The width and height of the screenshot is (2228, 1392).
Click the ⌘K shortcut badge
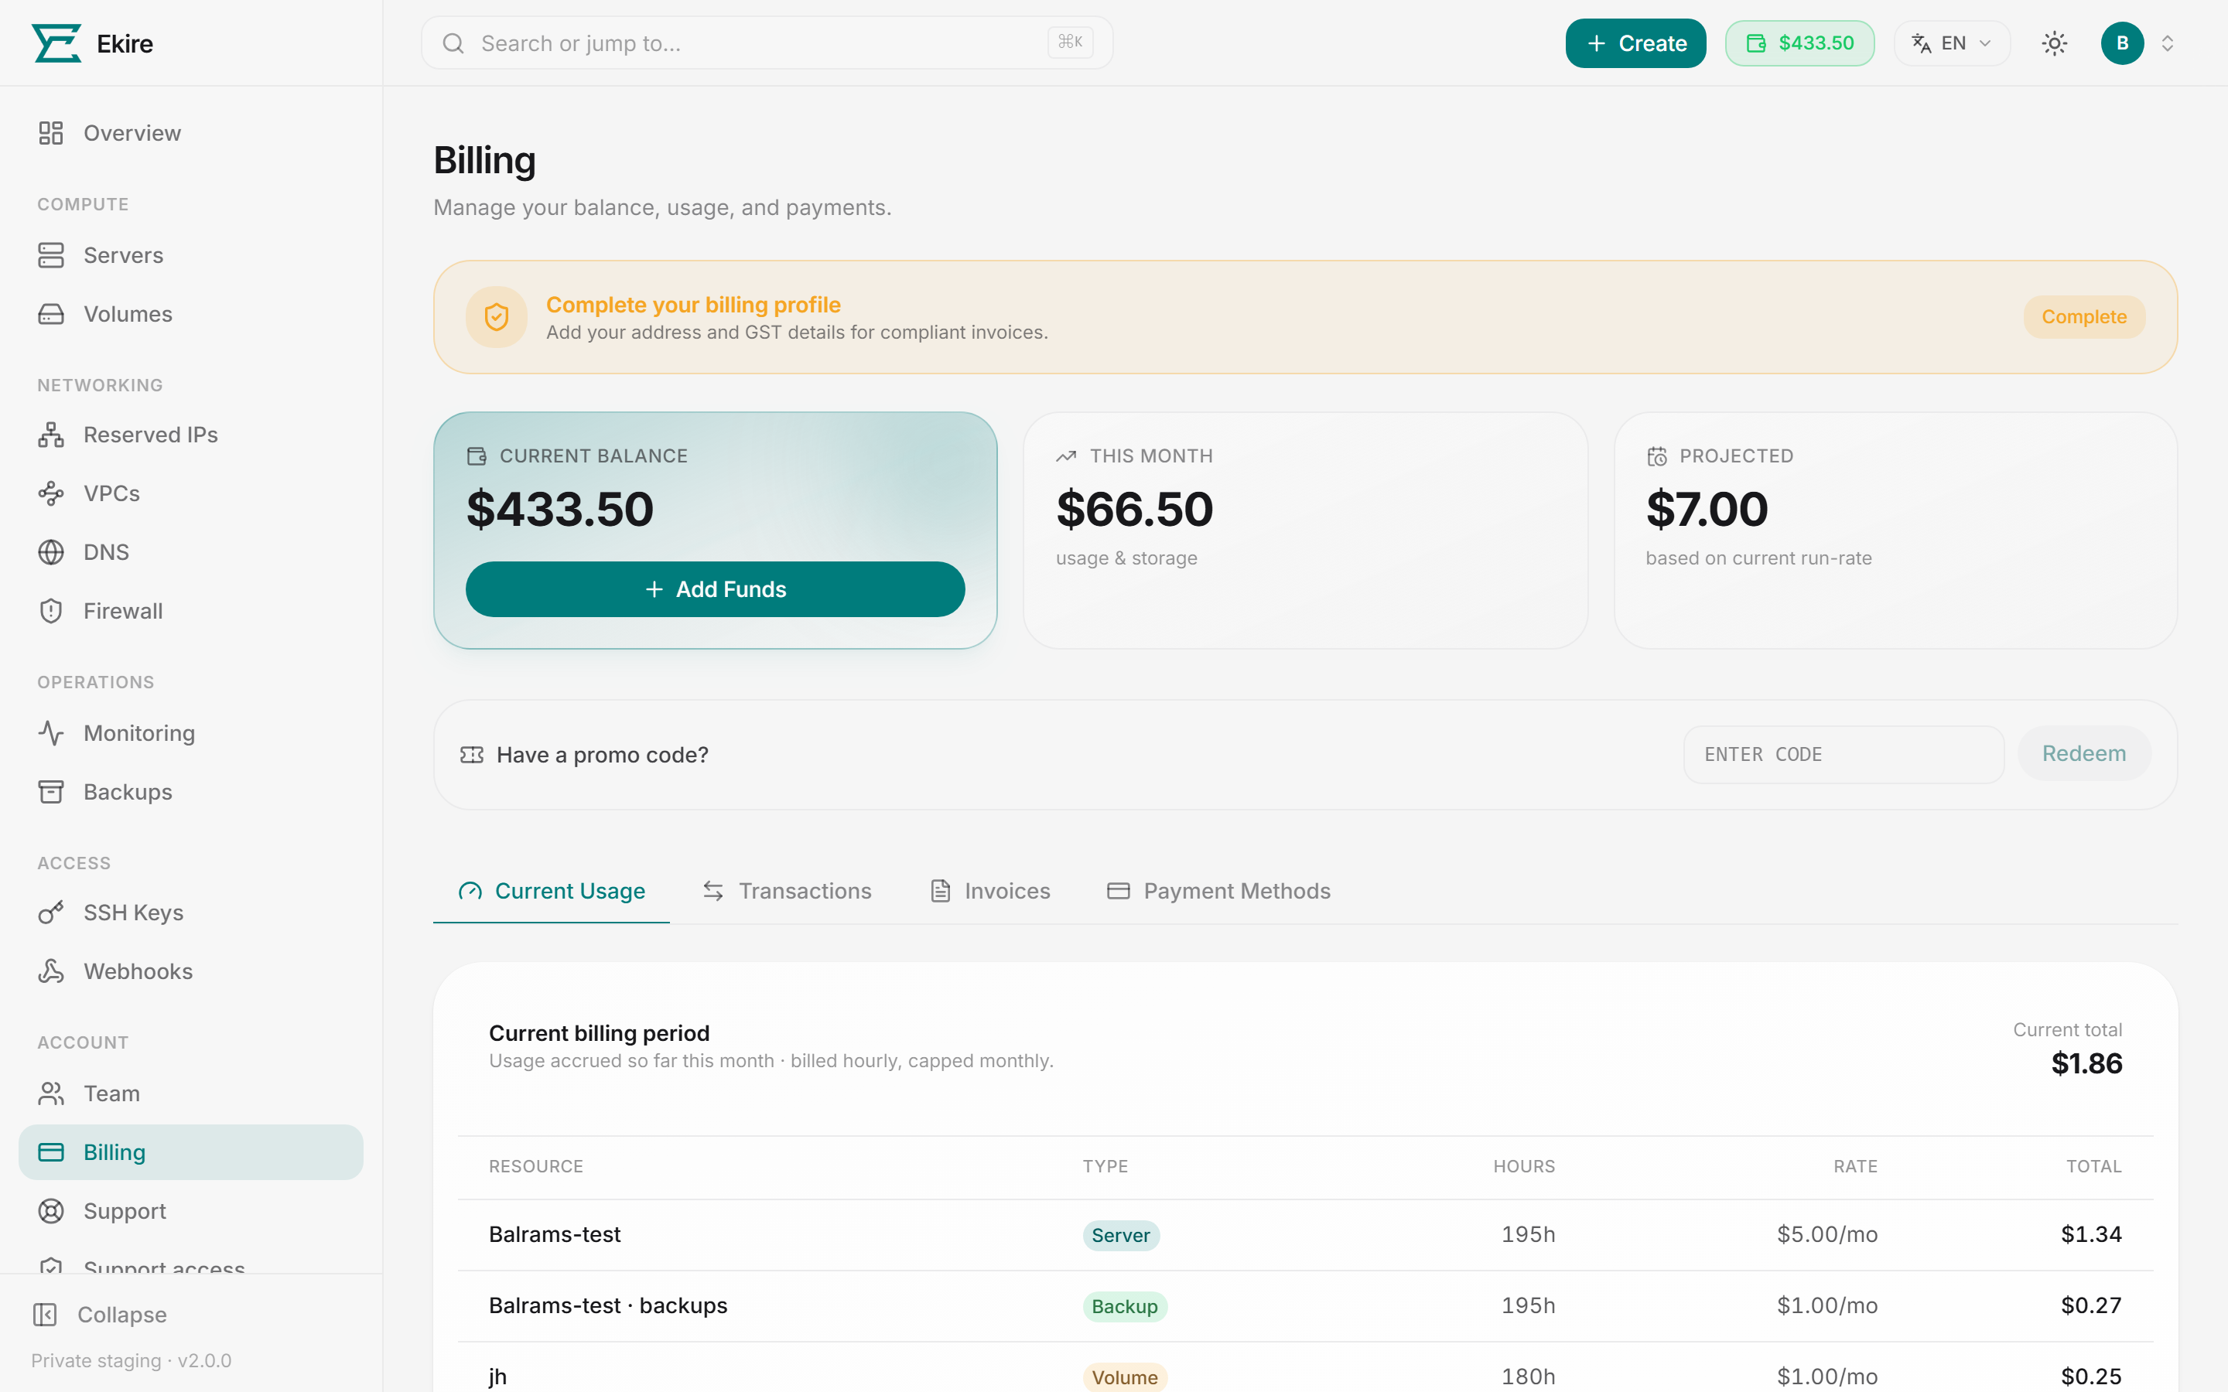click(1070, 42)
